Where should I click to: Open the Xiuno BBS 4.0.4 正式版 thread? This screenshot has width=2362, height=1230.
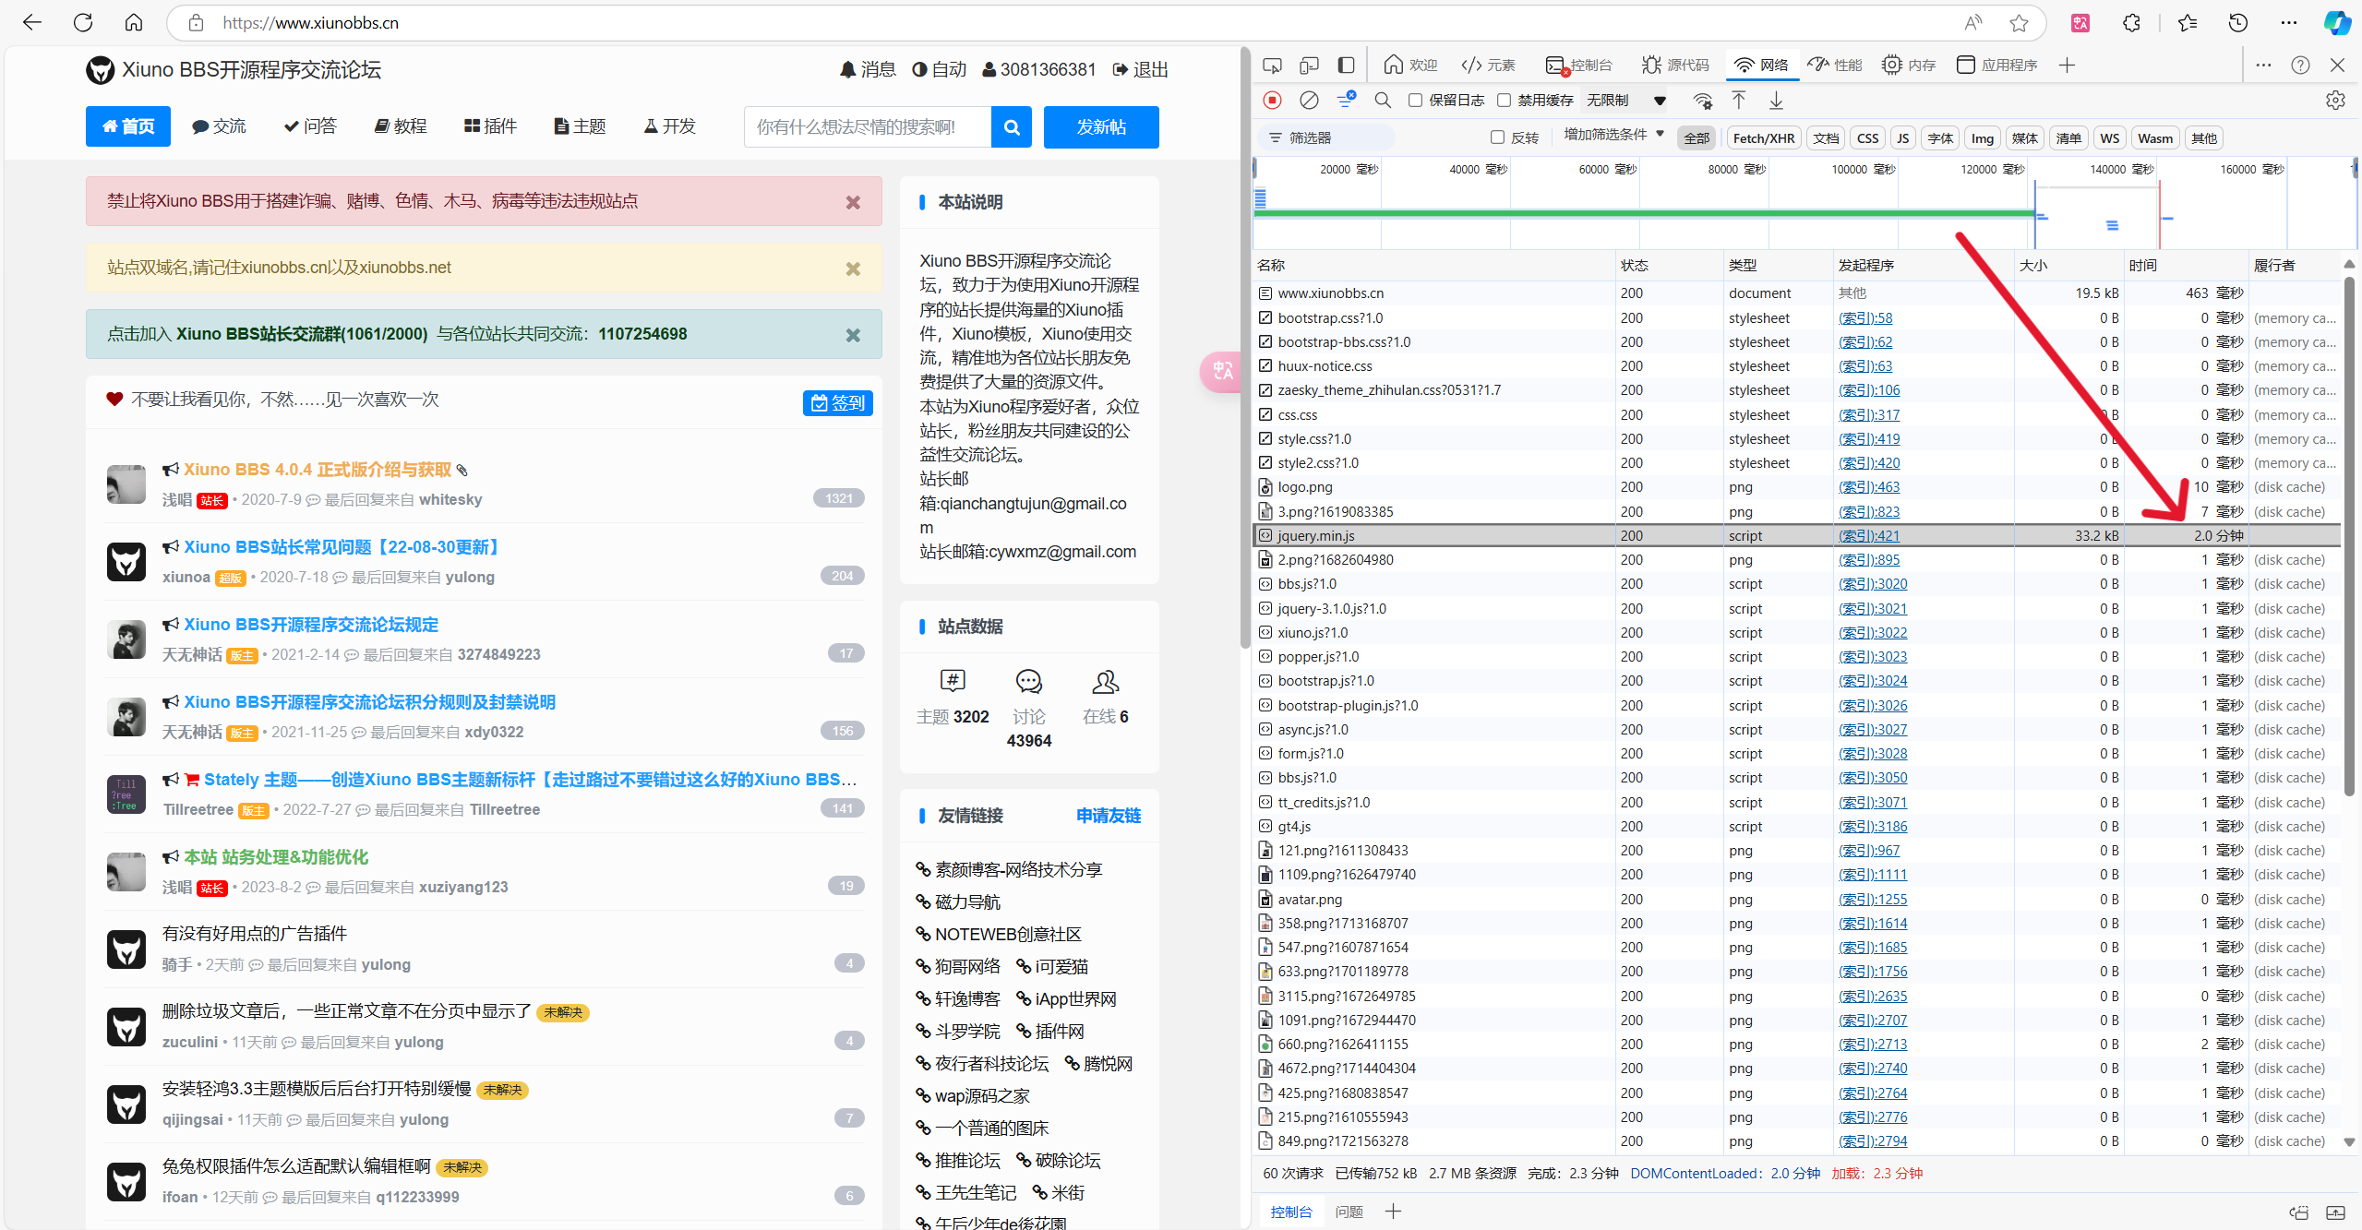(318, 470)
